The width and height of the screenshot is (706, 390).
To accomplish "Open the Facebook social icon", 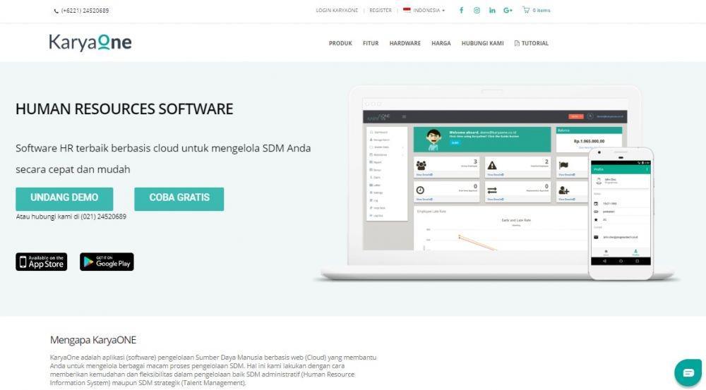I will coord(461,11).
